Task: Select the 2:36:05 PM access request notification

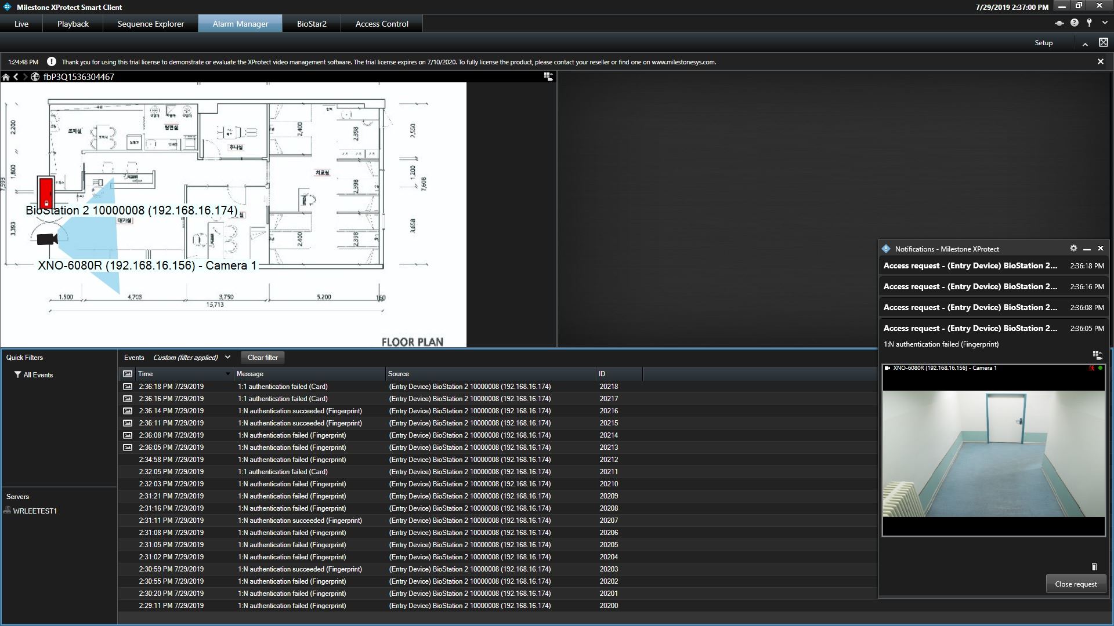Action: (993, 329)
